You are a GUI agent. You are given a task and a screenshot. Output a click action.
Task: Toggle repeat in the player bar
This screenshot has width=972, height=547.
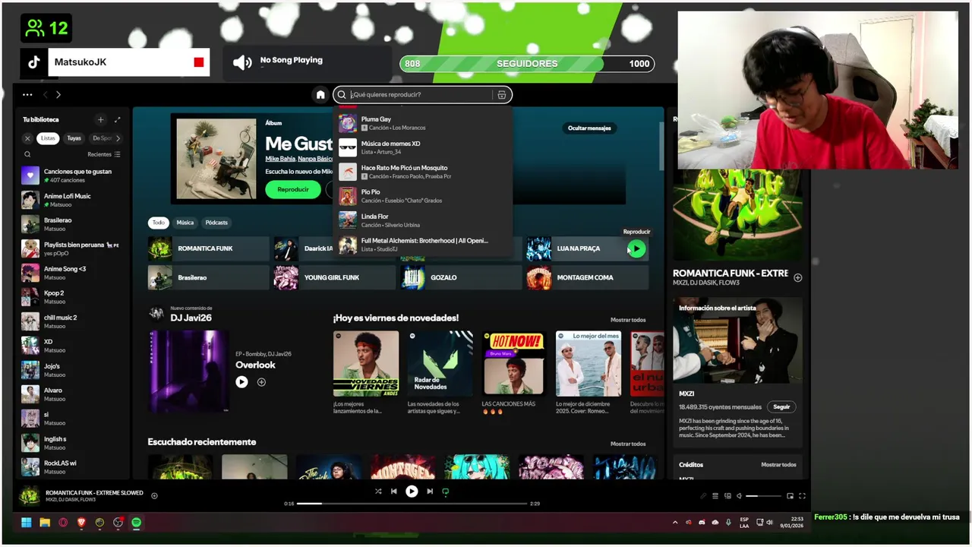(x=446, y=492)
